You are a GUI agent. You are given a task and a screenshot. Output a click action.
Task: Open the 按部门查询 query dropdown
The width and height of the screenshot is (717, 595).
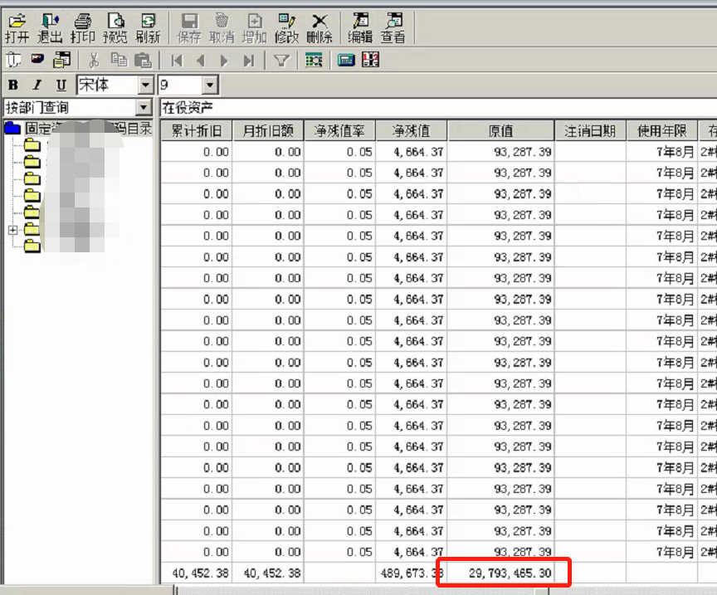point(144,108)
